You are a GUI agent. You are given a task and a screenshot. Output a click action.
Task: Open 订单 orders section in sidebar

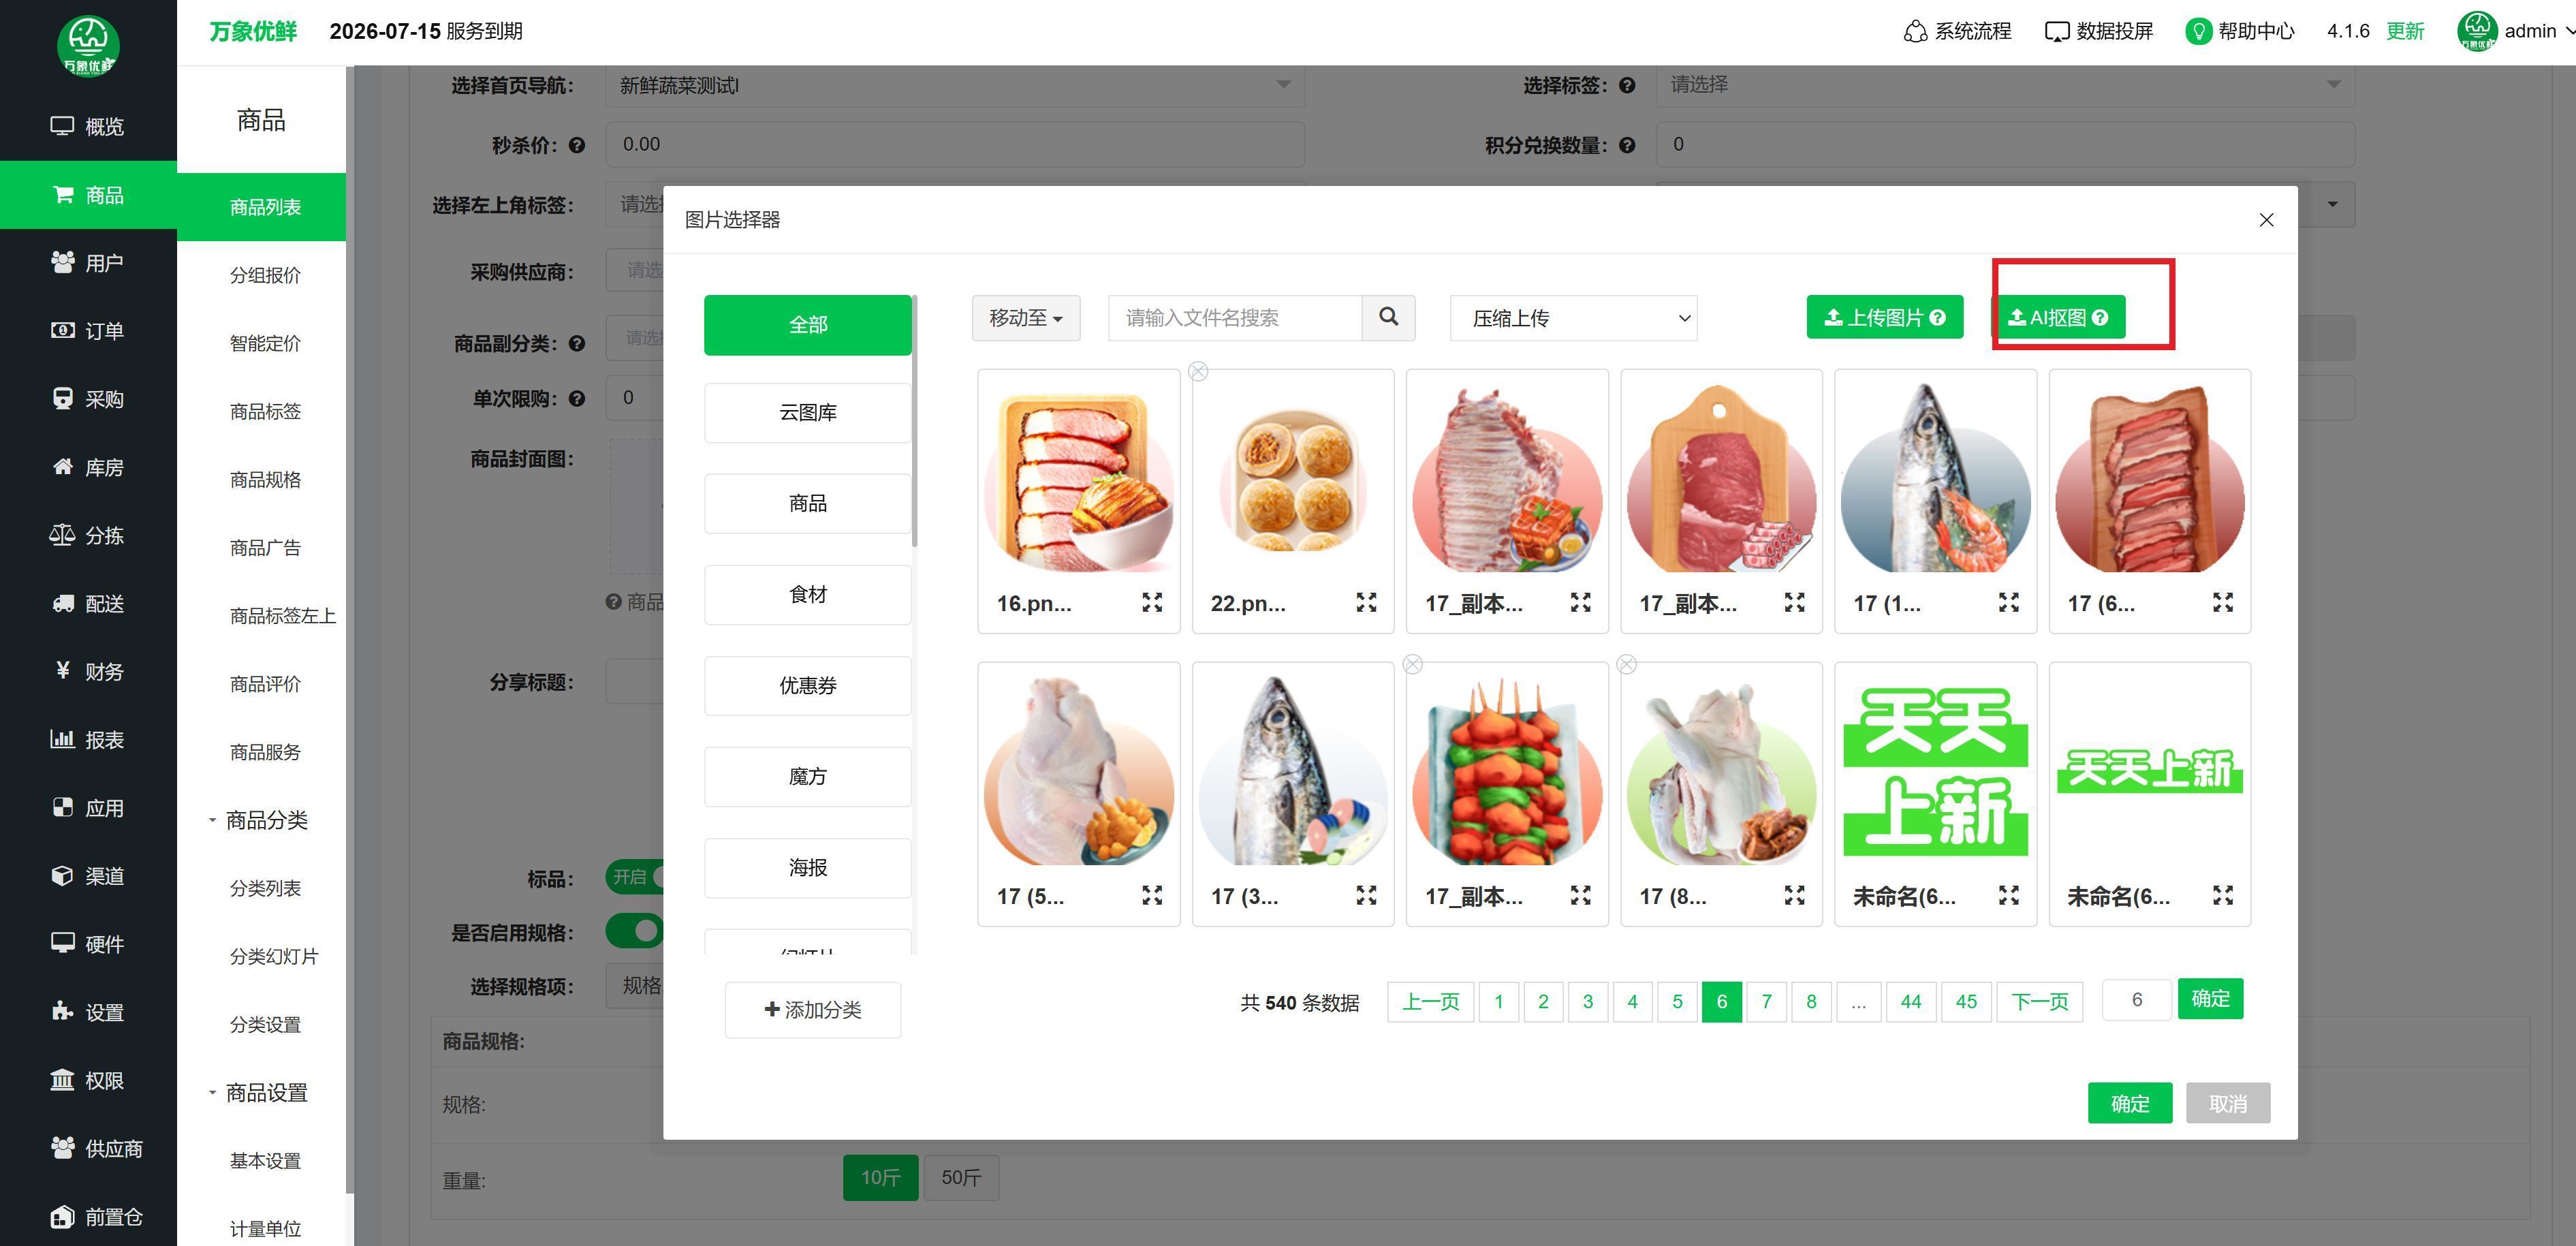click(88, 331)
